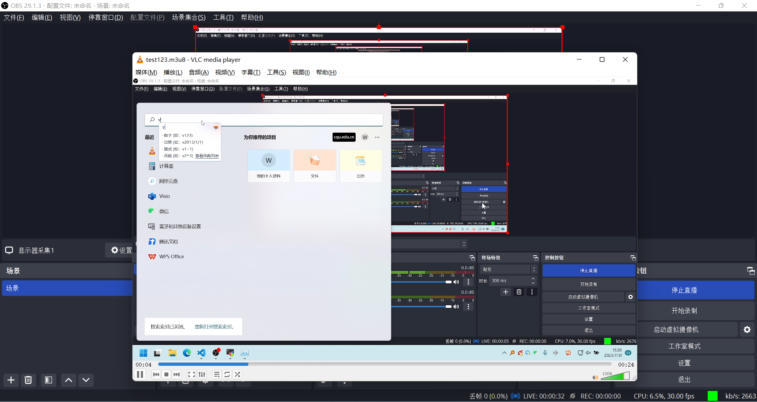Move scene up with arrow icon

pos(68,380)
